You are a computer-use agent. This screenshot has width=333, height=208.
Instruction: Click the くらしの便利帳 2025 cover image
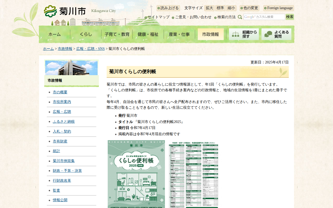136,174
